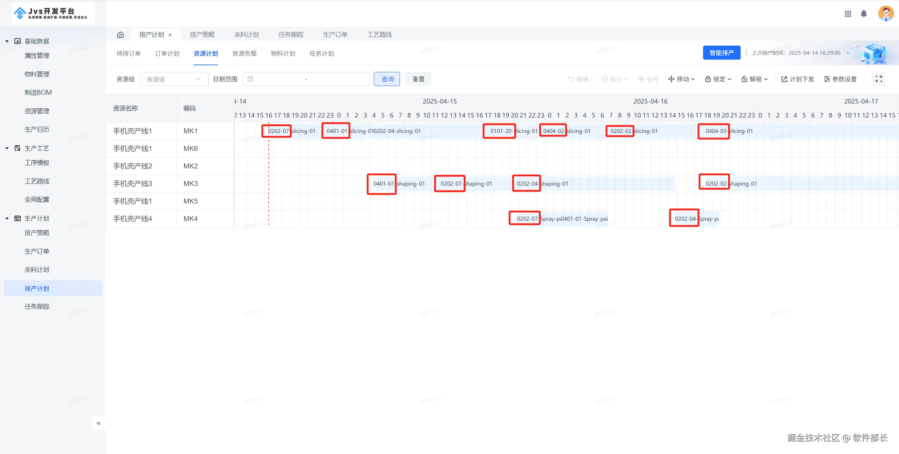
Task: Click the notification bell icon
Action: pyautogui.click(x=864, y=14)
